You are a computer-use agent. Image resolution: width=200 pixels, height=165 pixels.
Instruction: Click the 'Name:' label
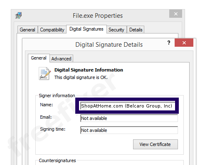point(47,105)
